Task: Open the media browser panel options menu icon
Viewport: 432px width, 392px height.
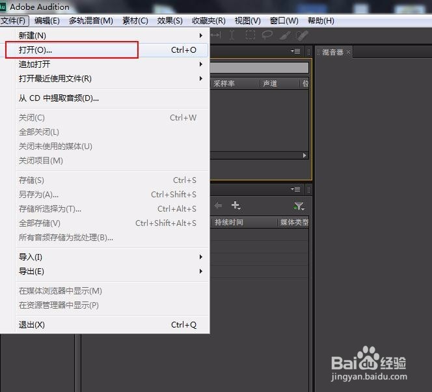Action: click(295, 189)
